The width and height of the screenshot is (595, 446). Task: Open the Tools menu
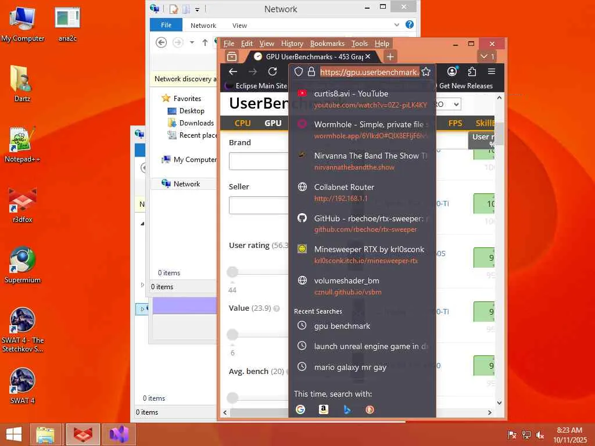tap(359, 44)
